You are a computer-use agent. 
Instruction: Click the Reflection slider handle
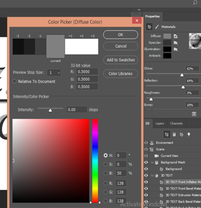click(x=183, y=87)
